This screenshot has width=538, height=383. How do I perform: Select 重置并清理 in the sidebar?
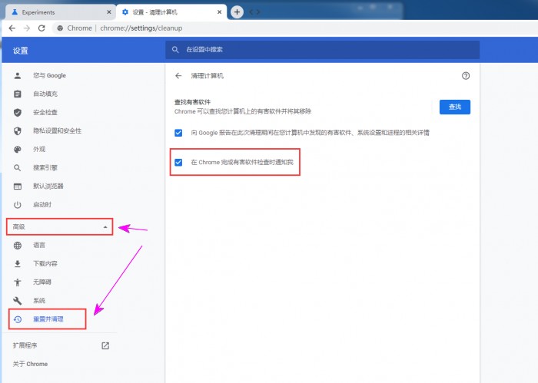pos(48,319)
